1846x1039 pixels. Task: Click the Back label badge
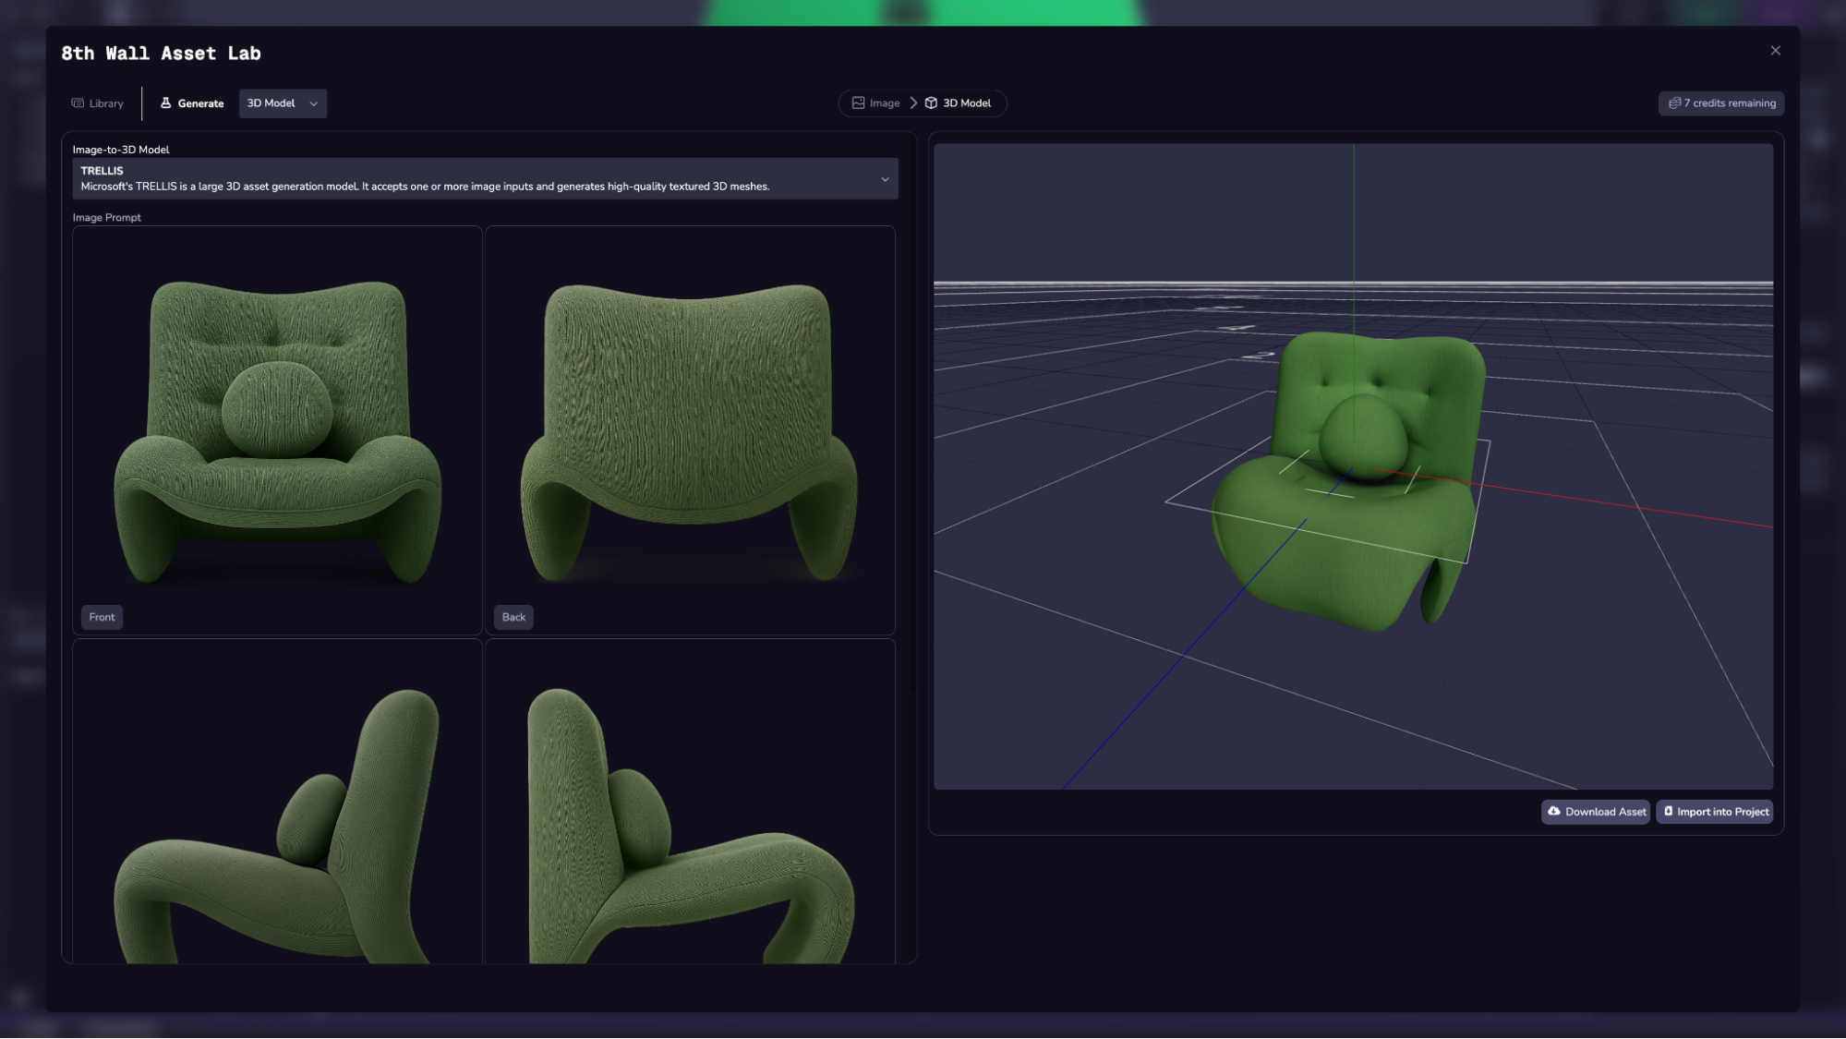[513, 617]
